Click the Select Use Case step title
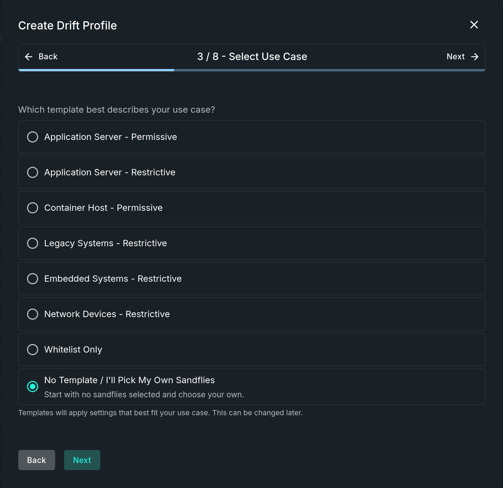The height and width of the screenshot is (488, 503). [252, 57]
